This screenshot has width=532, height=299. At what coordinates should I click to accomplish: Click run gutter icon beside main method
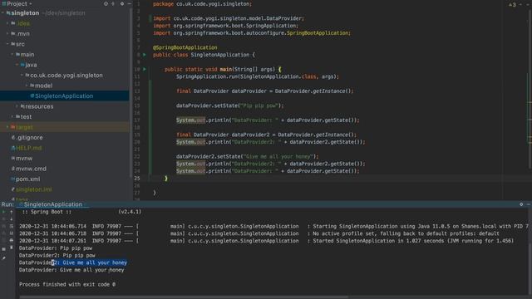click(145, 69)
